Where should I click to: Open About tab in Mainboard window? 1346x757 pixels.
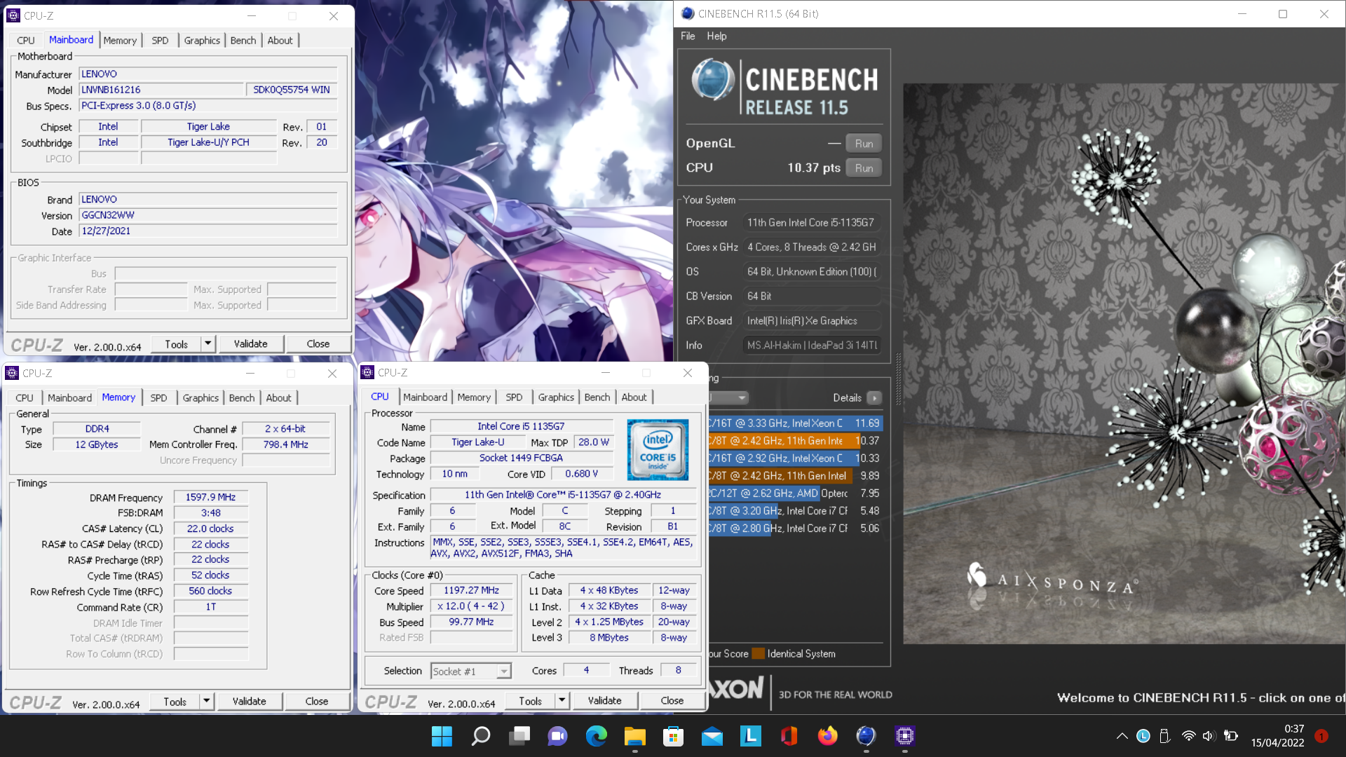[280, 40]
